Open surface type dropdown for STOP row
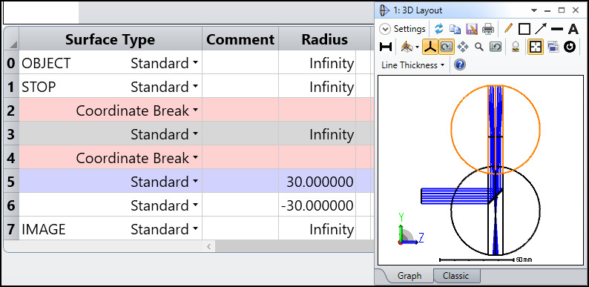This screenshot has width=589, height=287. point(195,87)
